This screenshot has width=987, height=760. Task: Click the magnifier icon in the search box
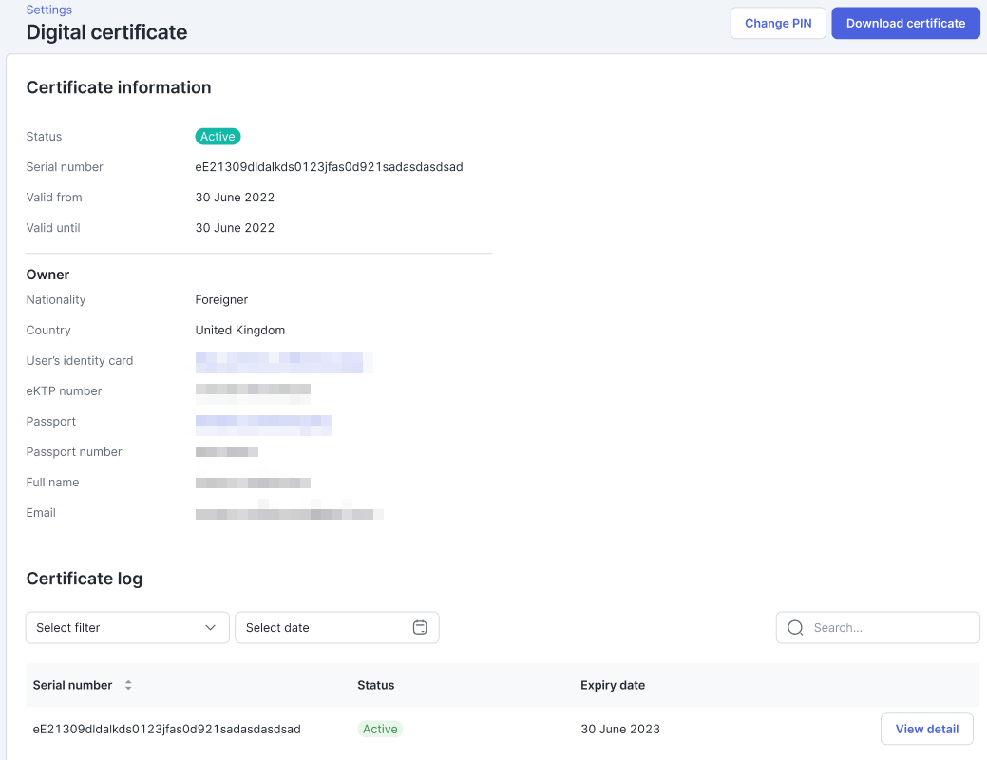tap(796, 627)
